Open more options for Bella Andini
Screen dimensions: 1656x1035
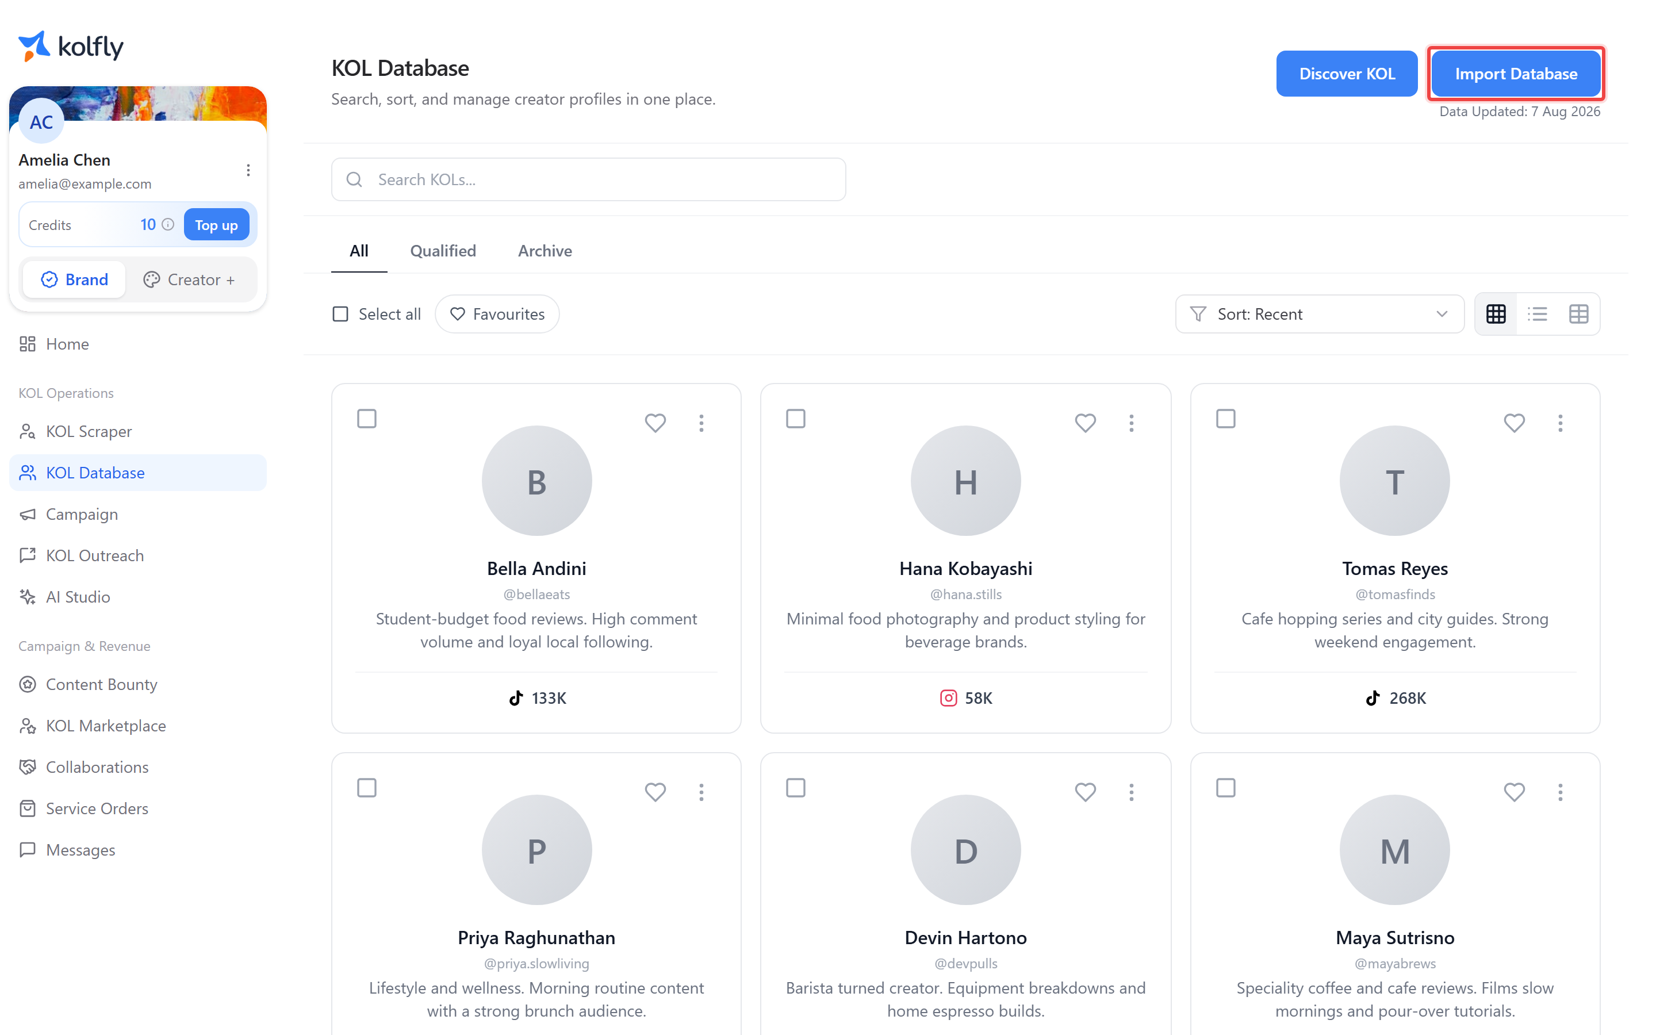pos(701,423)
